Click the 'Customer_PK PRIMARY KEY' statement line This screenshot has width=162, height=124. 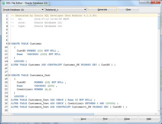63,65
